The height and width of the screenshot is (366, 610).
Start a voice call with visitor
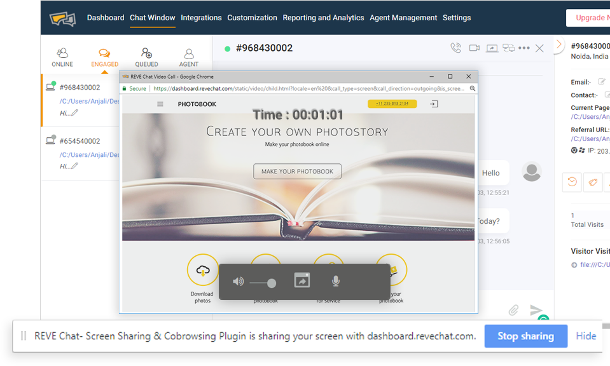pyautogui.click(x=456, y=48)
